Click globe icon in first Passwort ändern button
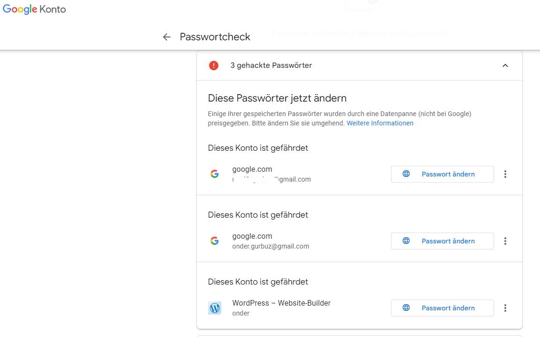The width and height of the screenshot is (540, 337). [x=406, y=174]
